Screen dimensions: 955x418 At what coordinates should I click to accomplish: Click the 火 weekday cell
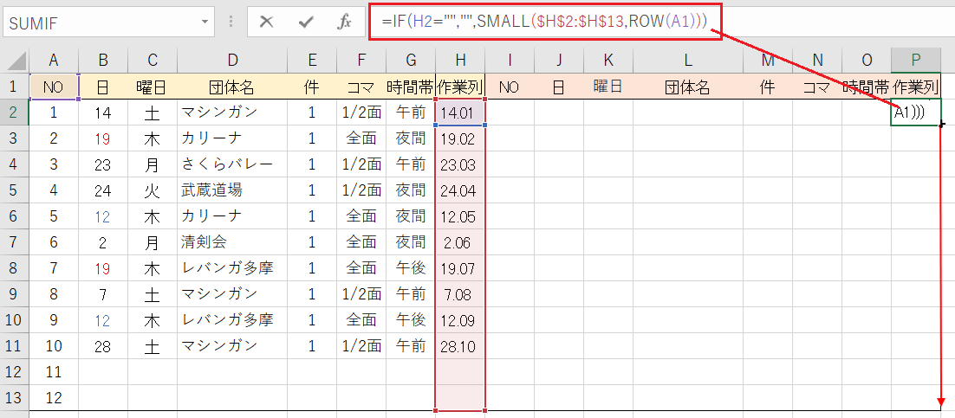(x=153, y=190)
